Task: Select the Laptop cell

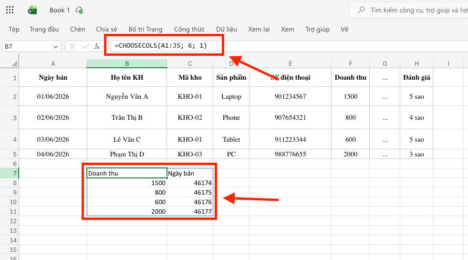Action: pos(231,96)
